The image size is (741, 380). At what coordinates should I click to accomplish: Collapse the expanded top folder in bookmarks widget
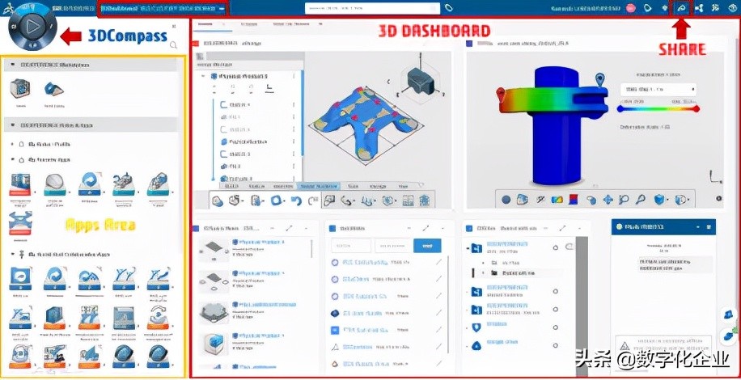tap(468, 247)
